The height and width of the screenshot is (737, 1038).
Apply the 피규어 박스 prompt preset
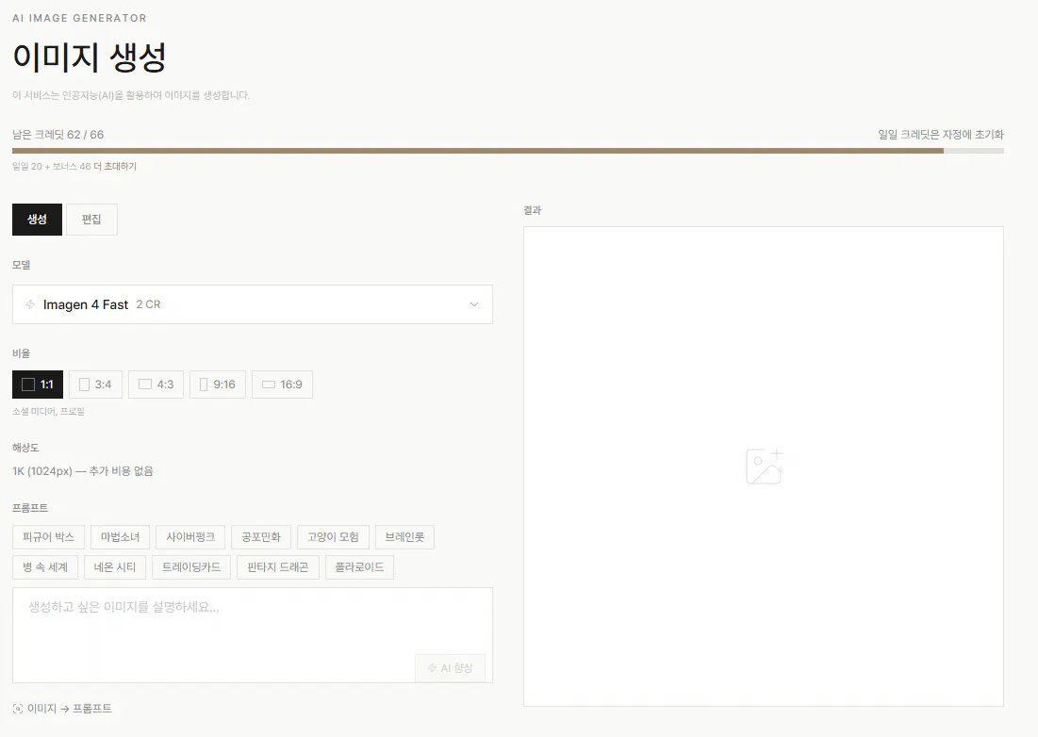48,537
